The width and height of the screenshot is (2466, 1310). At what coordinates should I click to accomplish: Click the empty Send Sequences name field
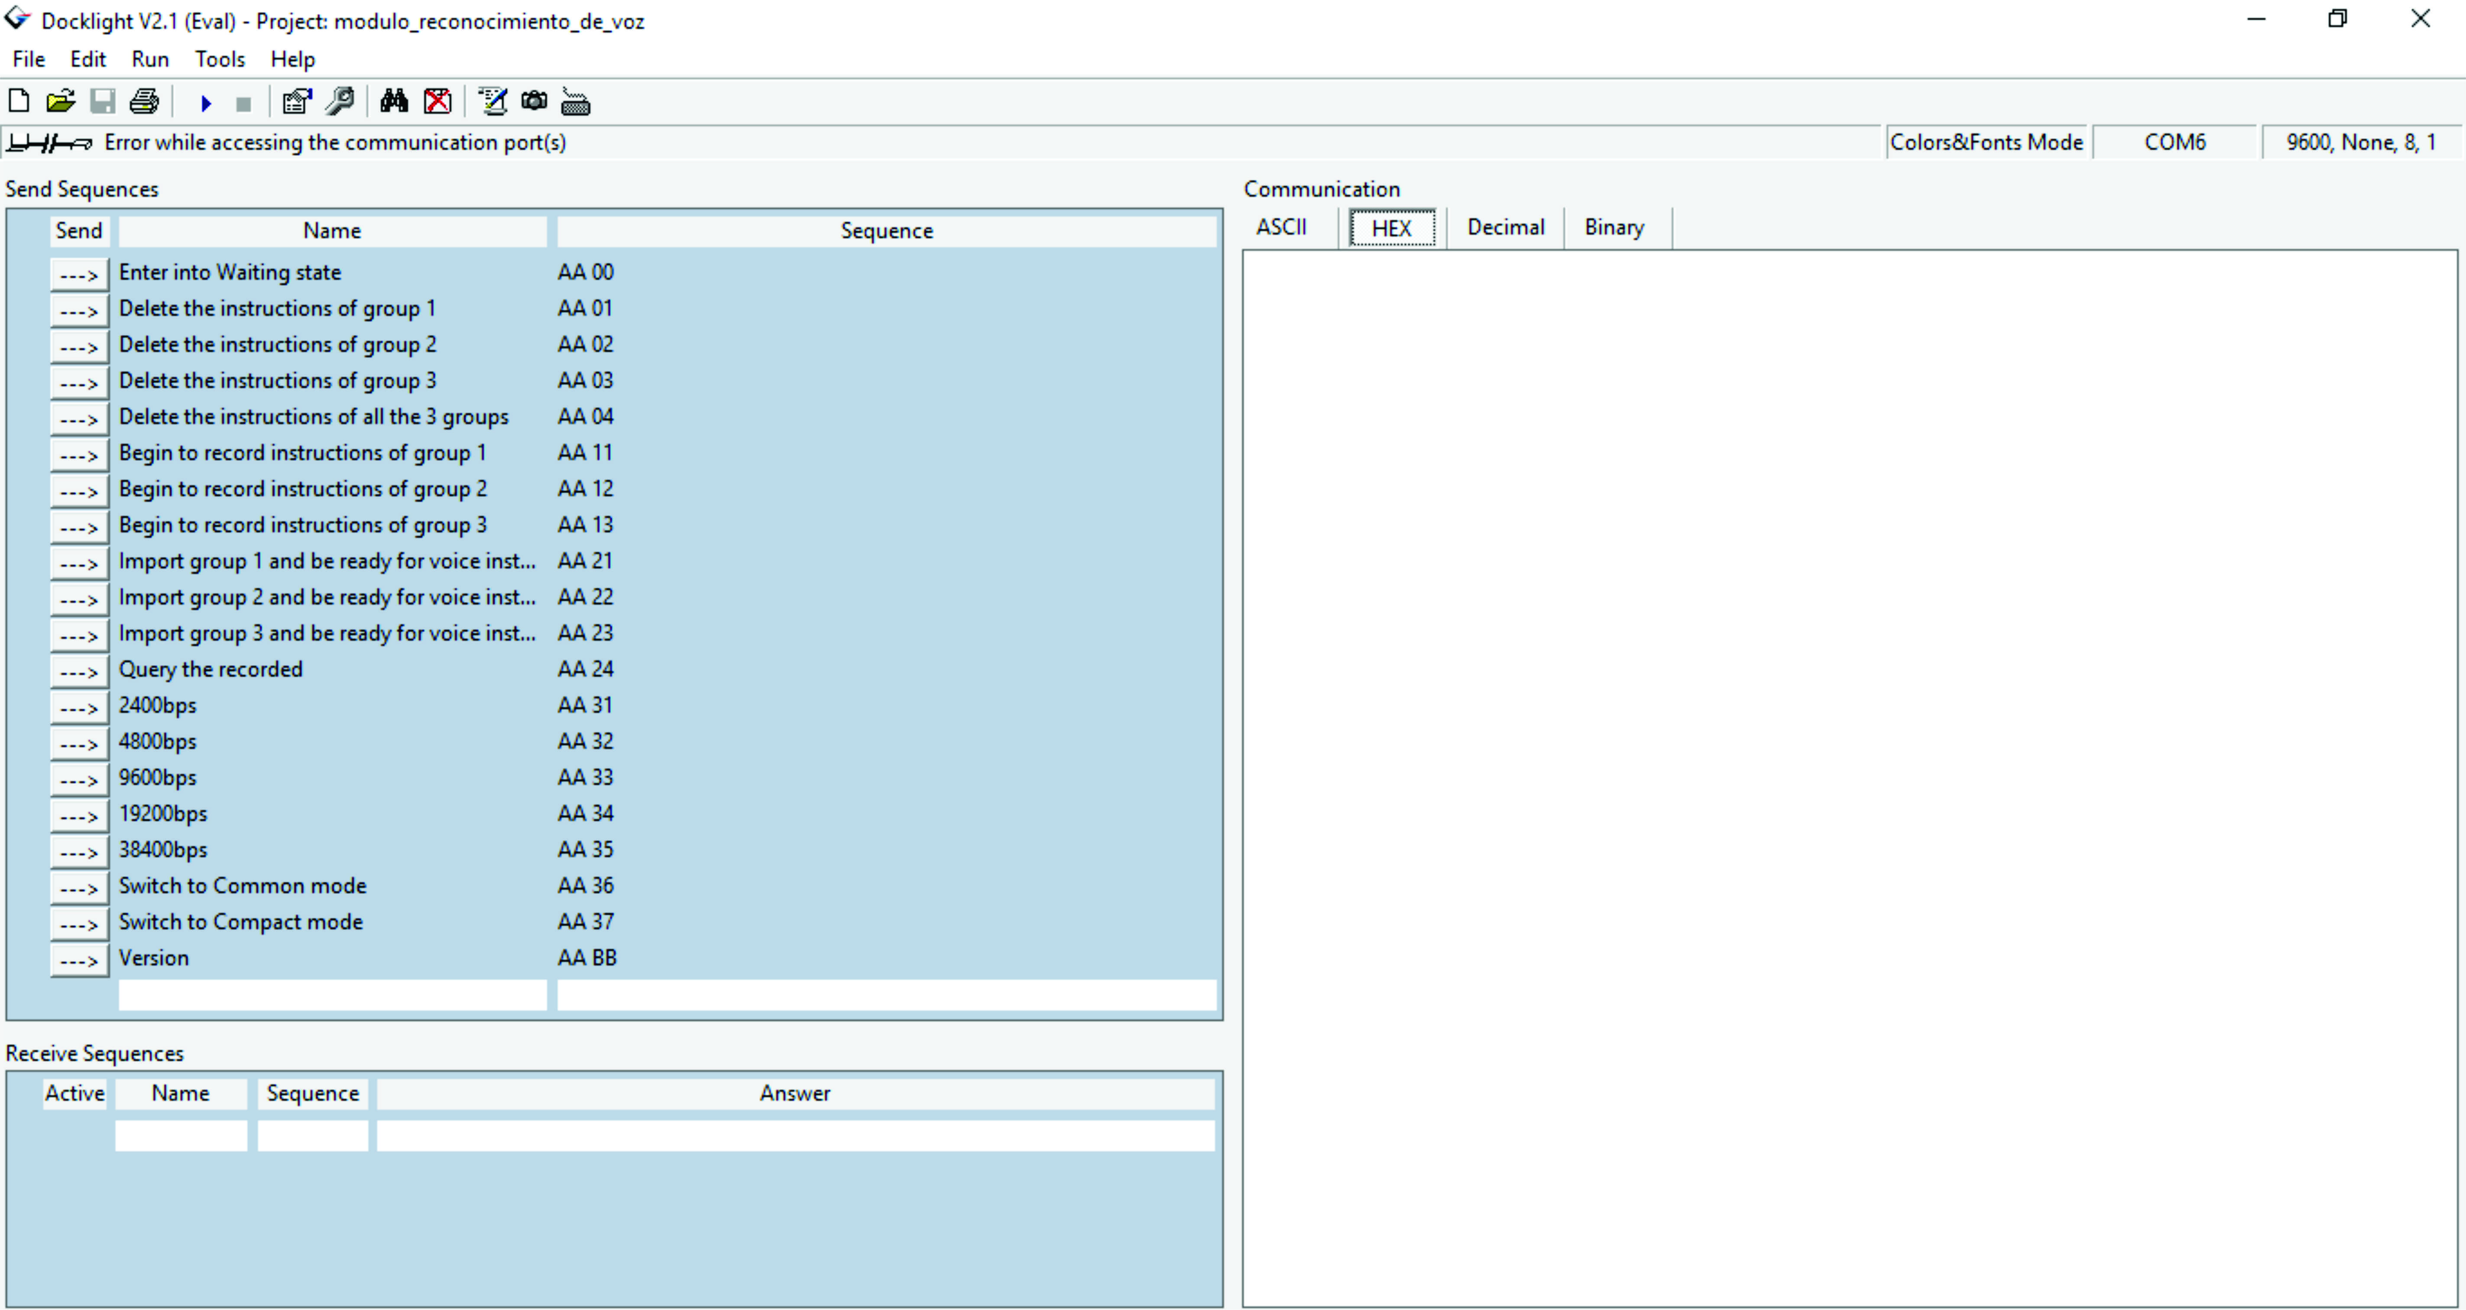coord(332,994)
